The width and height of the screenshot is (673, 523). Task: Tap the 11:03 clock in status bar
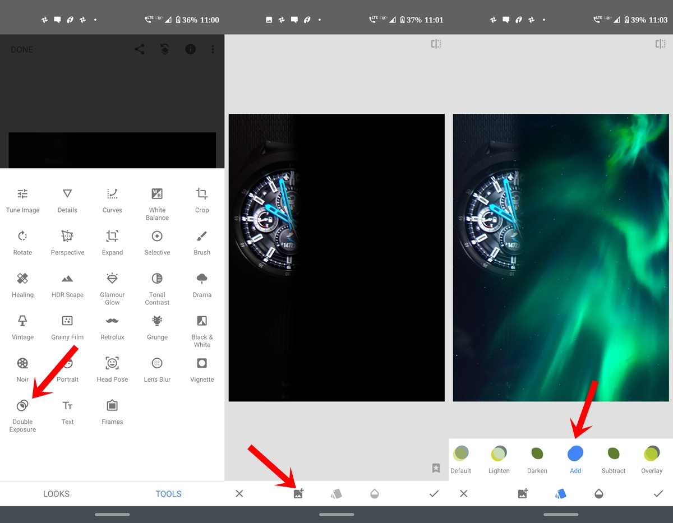(658, 20)
